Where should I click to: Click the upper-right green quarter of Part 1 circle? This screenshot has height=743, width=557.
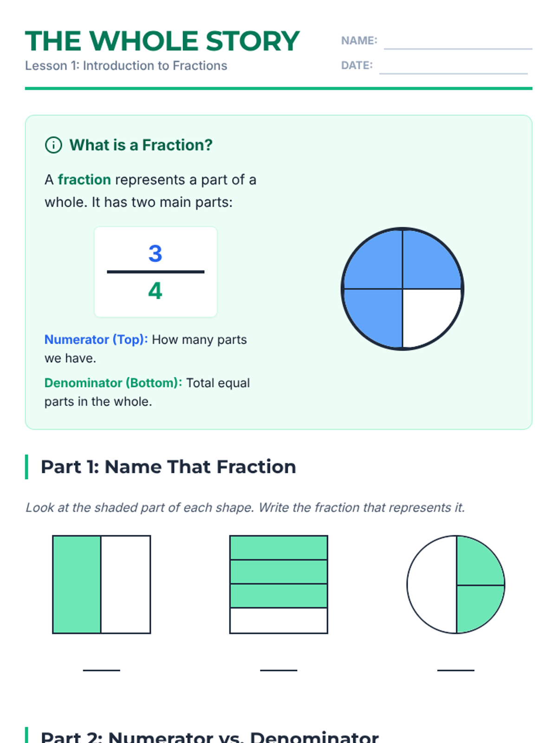point(477,563)
